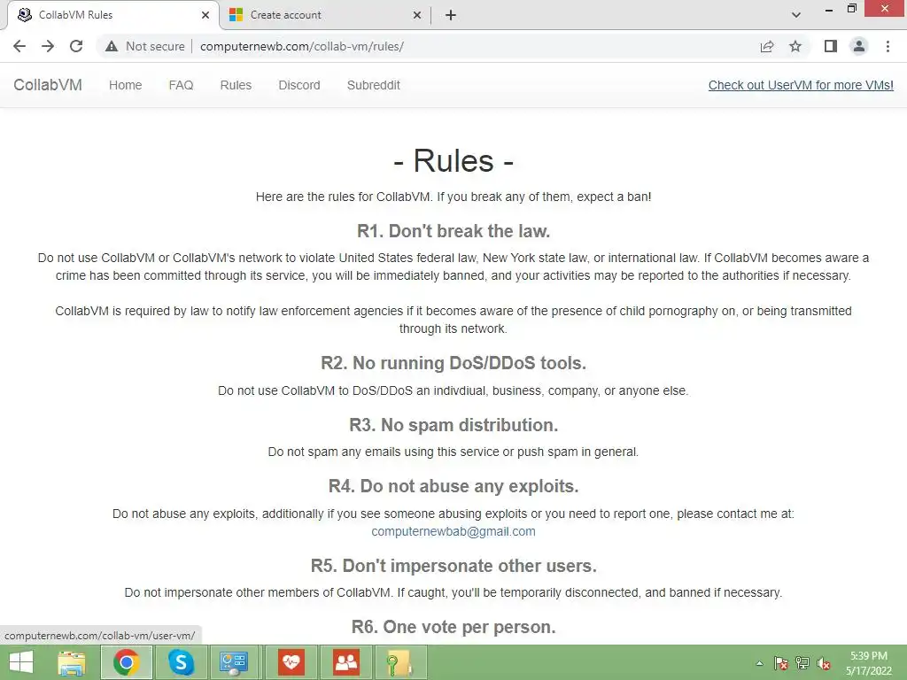Show hidden system tray icons
Viewport: 907px width, 680px height.
point(759,663)
